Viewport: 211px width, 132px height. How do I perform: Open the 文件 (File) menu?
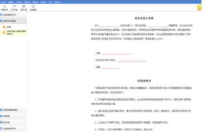3,2
